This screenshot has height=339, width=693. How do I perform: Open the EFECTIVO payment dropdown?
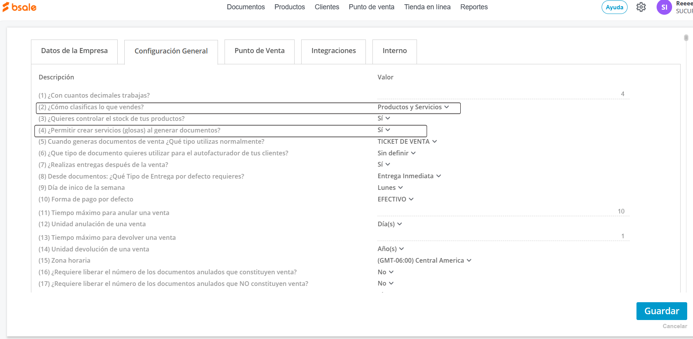[396, 200]
